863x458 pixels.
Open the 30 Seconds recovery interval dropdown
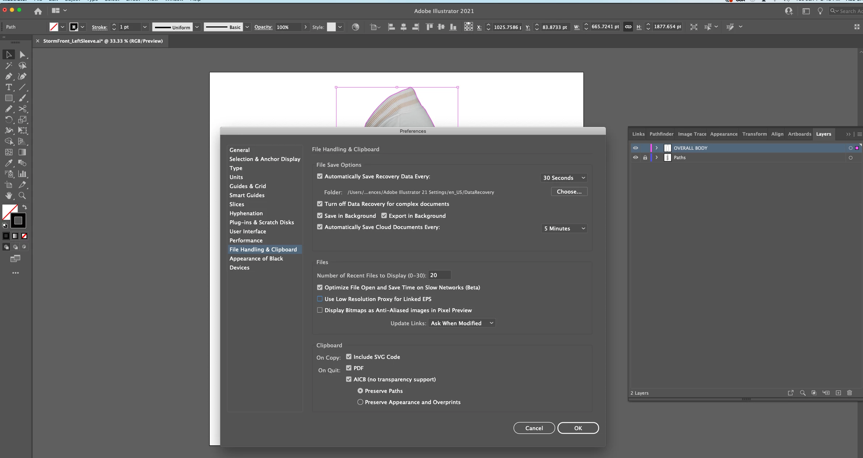[564, 178]
